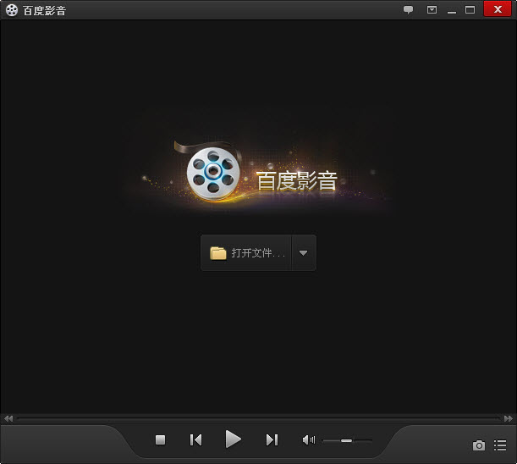Click on the playback progress bar
Viewport: 517px width, 464px height.
(259, 418)
